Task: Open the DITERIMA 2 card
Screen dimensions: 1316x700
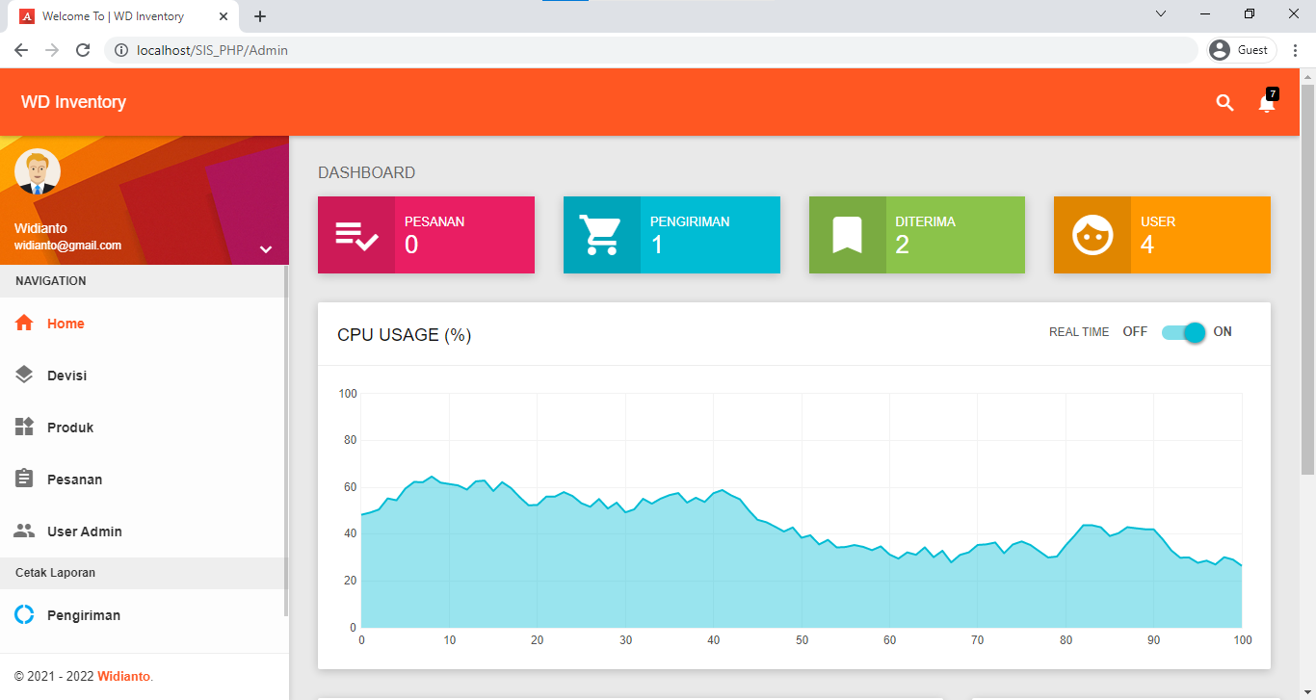Action: (x=917, y=235)
